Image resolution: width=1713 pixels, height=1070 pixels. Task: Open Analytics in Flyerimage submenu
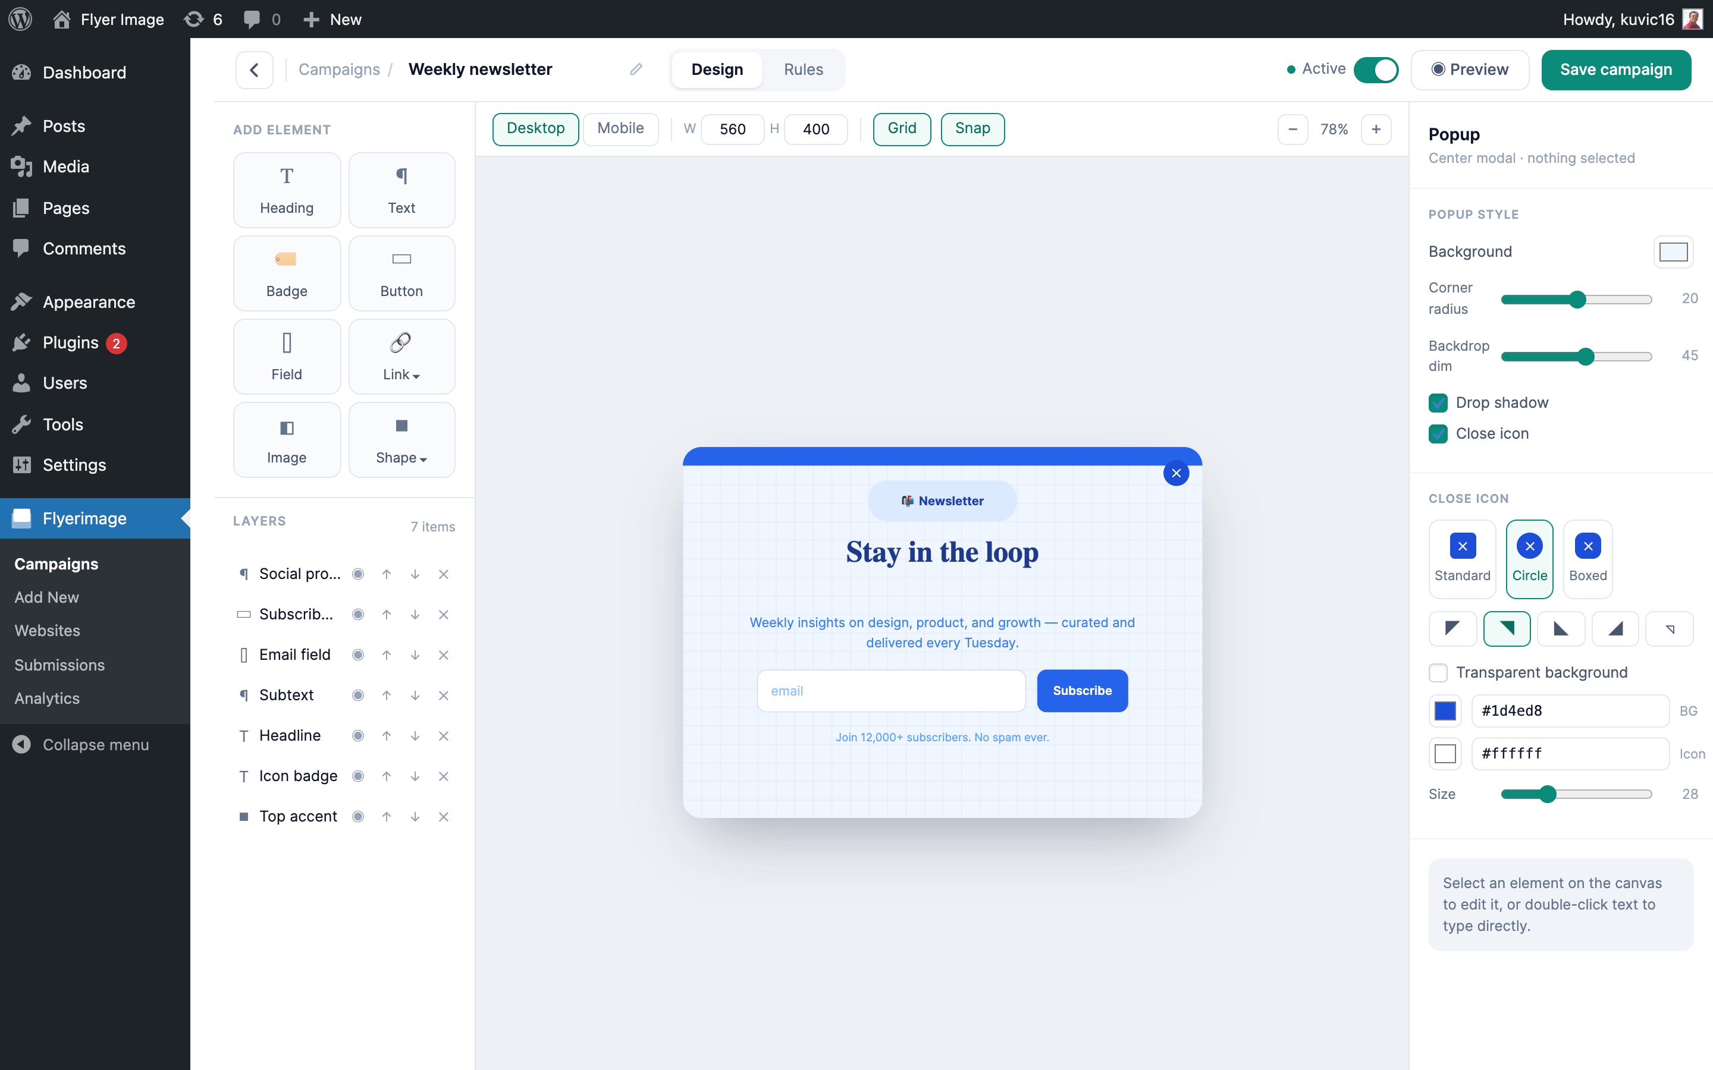(47, 698)
